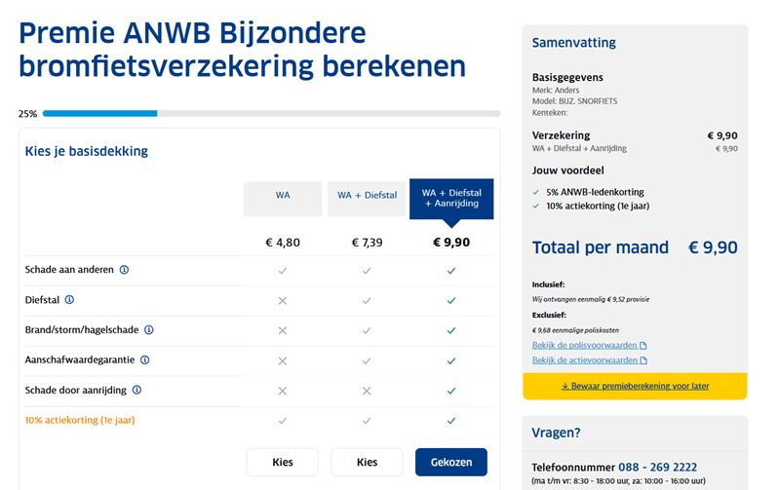Click 5% ANWB-ledenkorting benefit line
This screenshot has width=780, height=490.
[x=595, y=192]
